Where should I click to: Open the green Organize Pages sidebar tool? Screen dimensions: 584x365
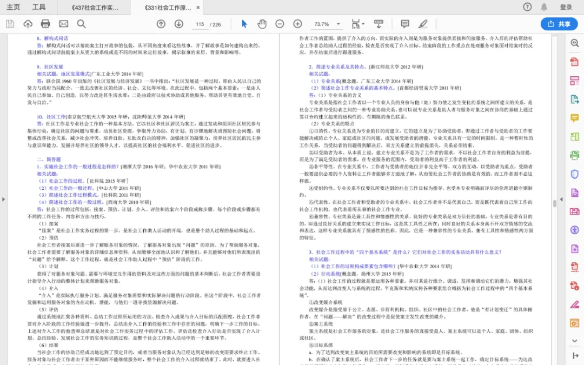click(575, 137)
